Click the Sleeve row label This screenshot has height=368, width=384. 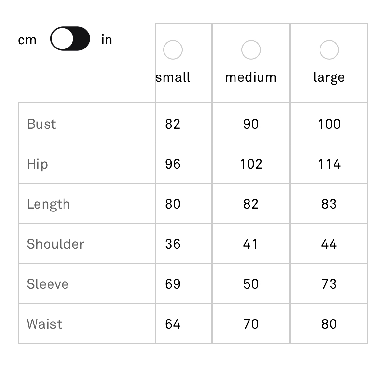[x=48, y=284]
